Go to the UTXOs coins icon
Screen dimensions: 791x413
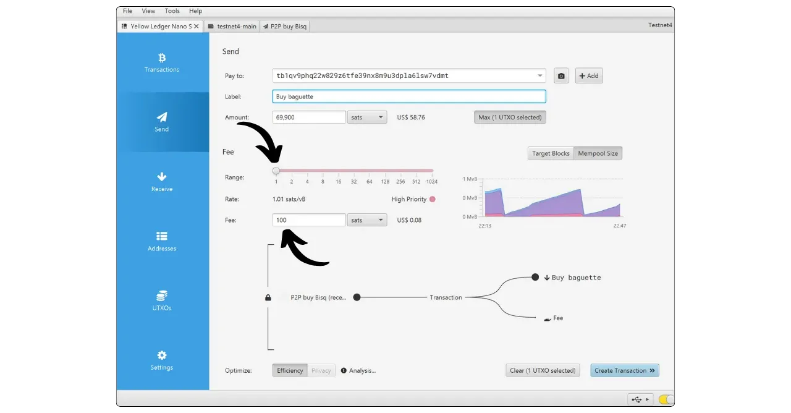(162, 296)
